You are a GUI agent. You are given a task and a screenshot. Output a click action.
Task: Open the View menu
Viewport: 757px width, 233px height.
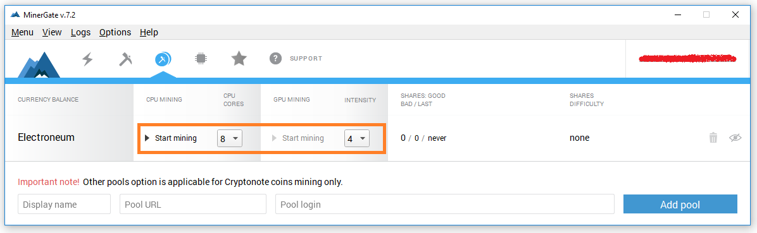pos(52,32)
